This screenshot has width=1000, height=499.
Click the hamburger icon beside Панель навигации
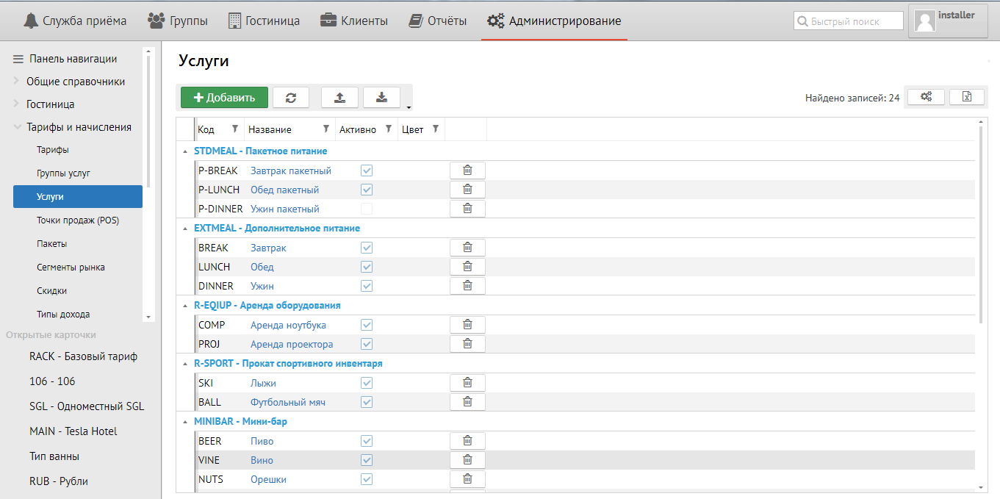pyautogui.click(x=18, y=59)
